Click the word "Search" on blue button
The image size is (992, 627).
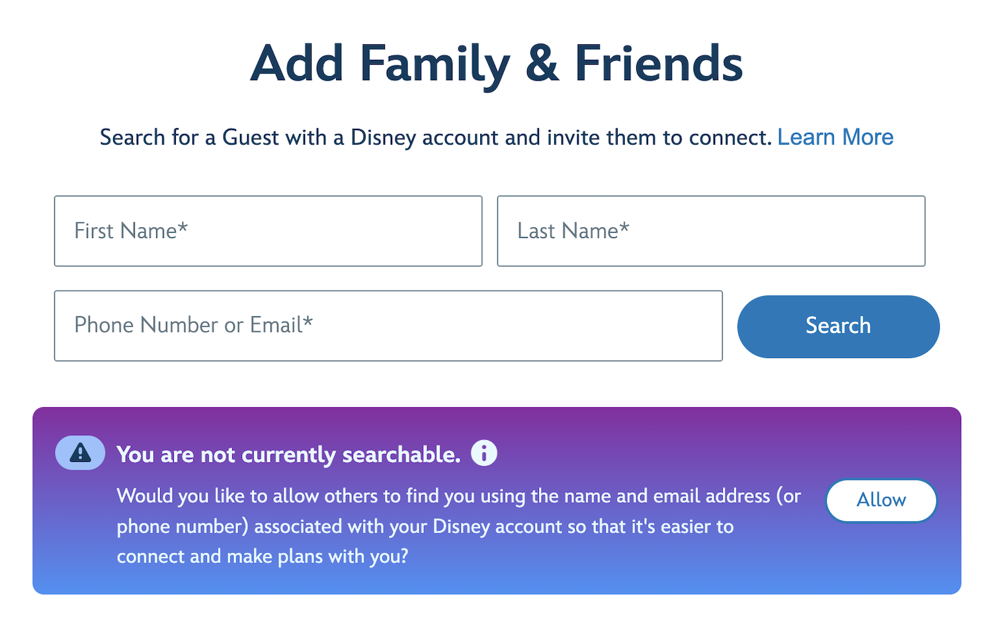(x=838, y=326)
